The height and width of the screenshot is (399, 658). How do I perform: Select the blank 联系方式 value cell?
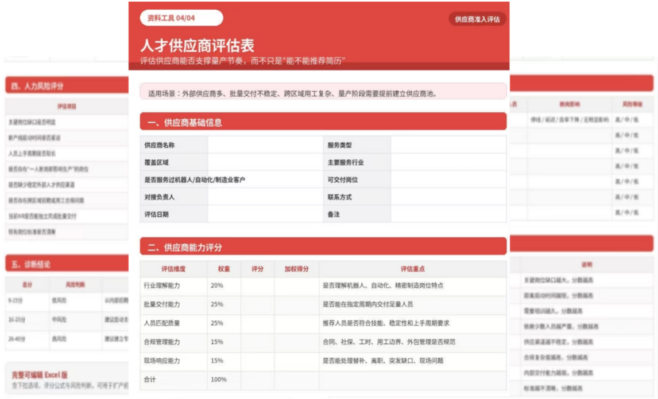[x=448, y=197]
